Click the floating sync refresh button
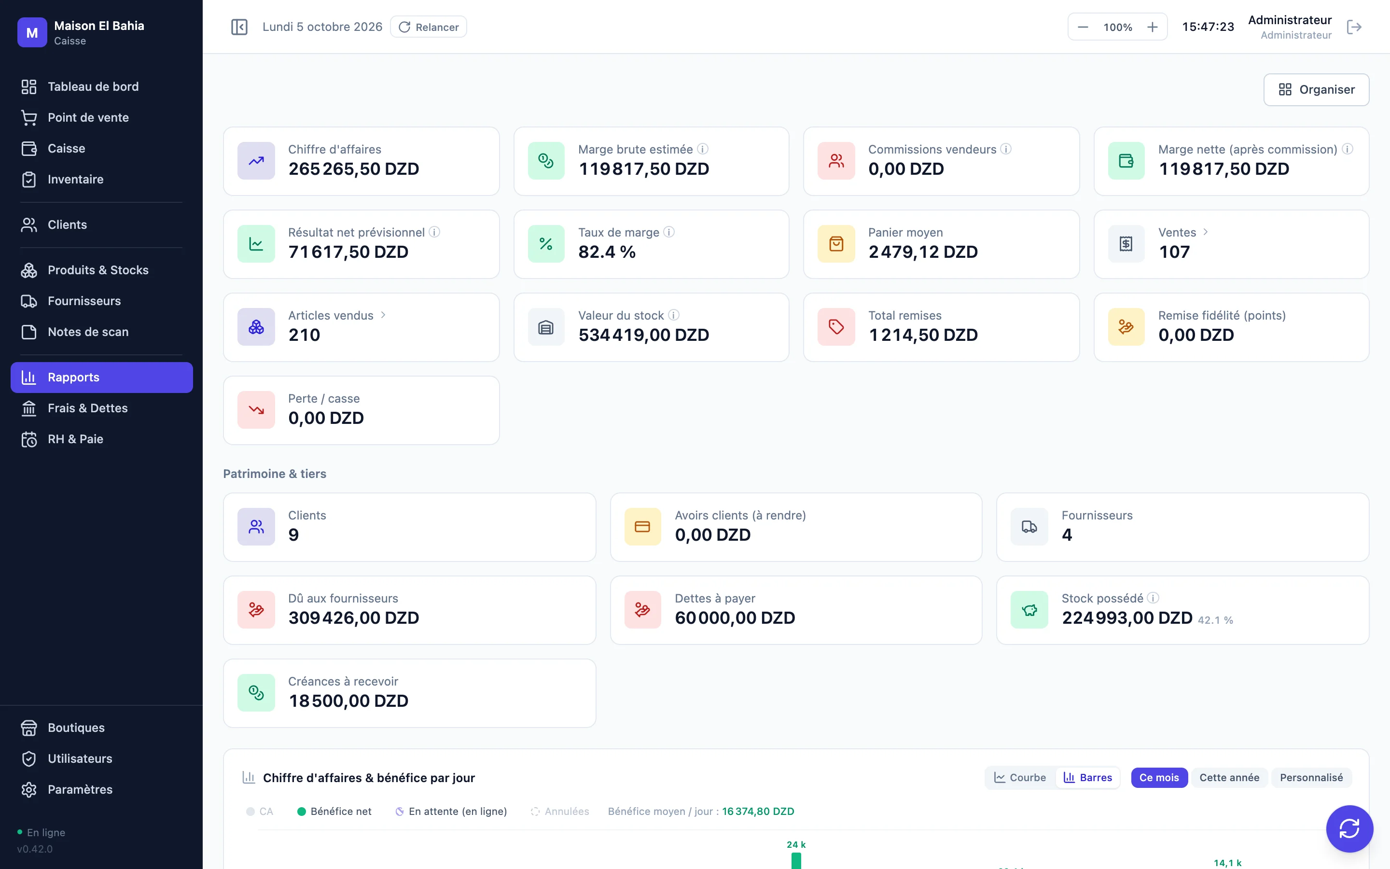 (1349, 828)
